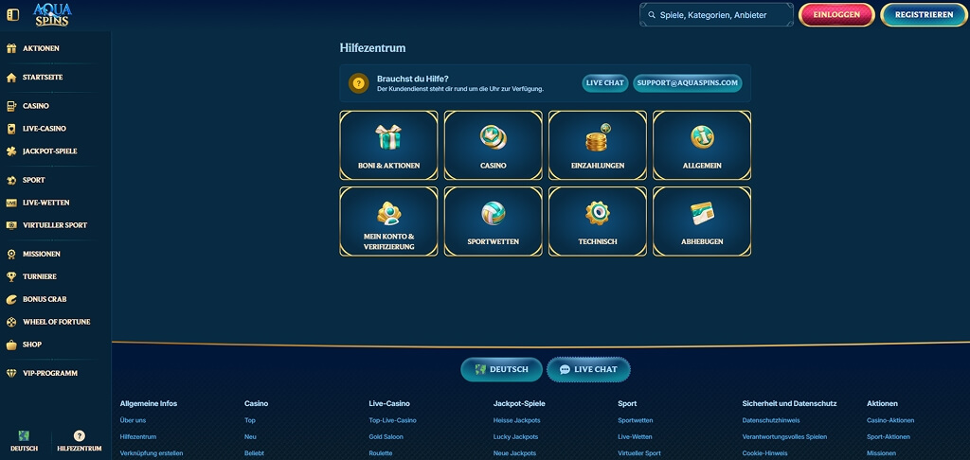The width and height of the screenshot is (970, 460).
Task: Open the Lucky Jackpots footer link
Action: (515, 437)
